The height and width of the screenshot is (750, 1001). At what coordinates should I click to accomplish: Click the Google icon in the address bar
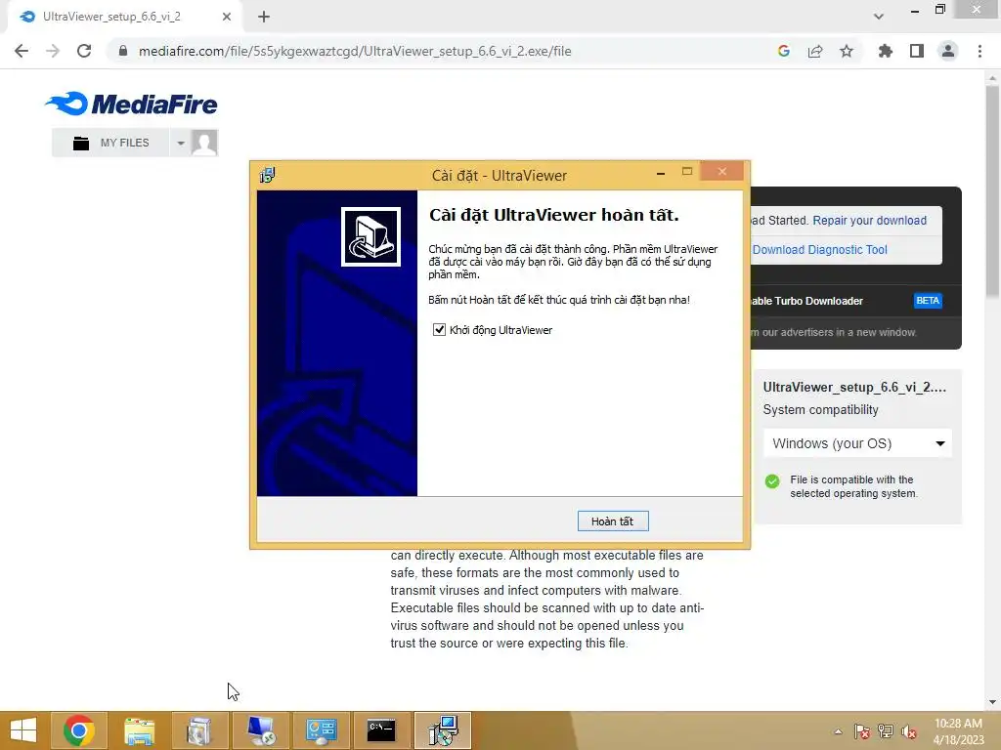pos(784,51)
